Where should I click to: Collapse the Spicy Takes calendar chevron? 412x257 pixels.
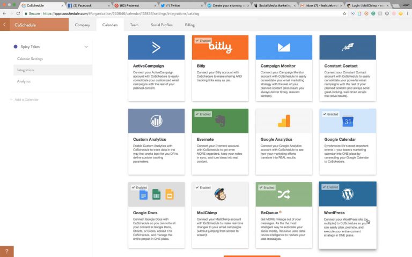[86, 47]
